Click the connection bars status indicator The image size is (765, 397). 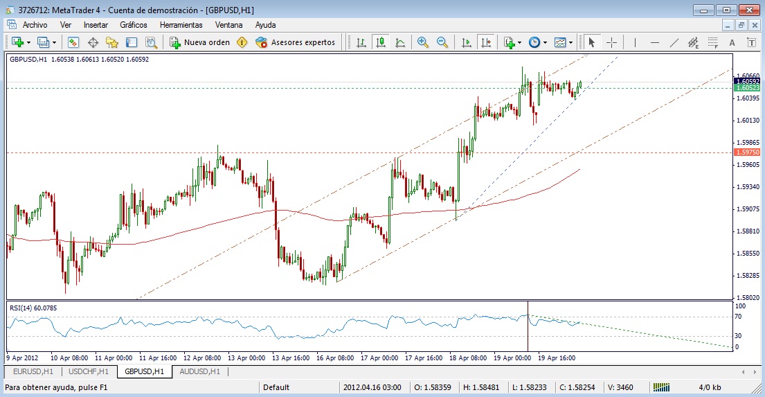pos(661,387)
